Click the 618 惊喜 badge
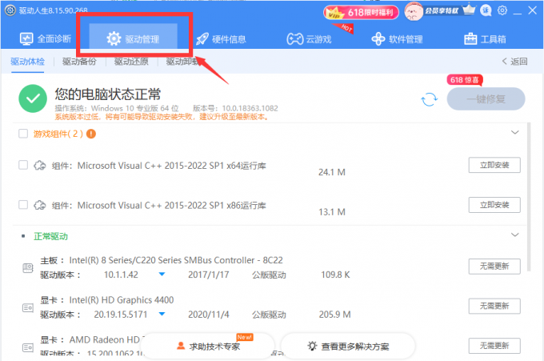Image resolution: width=544 pixels, height=361 pixels. point(465,80)
